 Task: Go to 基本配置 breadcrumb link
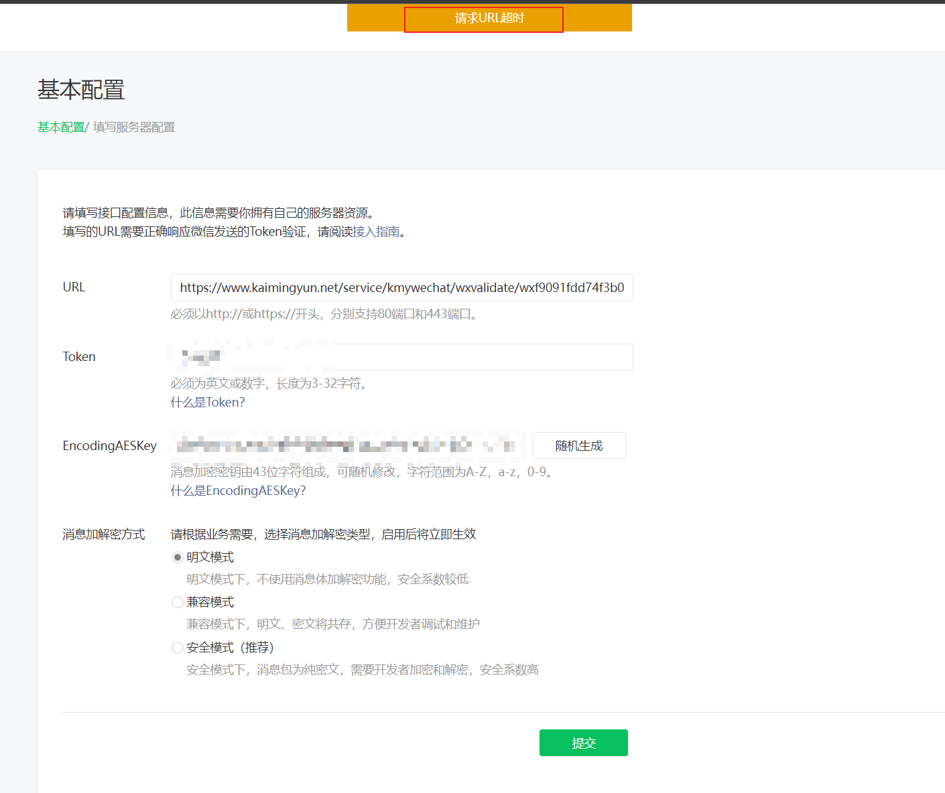pos(61,127)
